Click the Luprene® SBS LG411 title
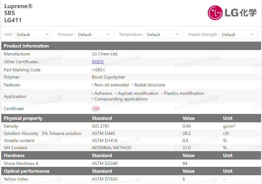Image resolution: width=262 pixels, height=184 pixels. point(19,13)
